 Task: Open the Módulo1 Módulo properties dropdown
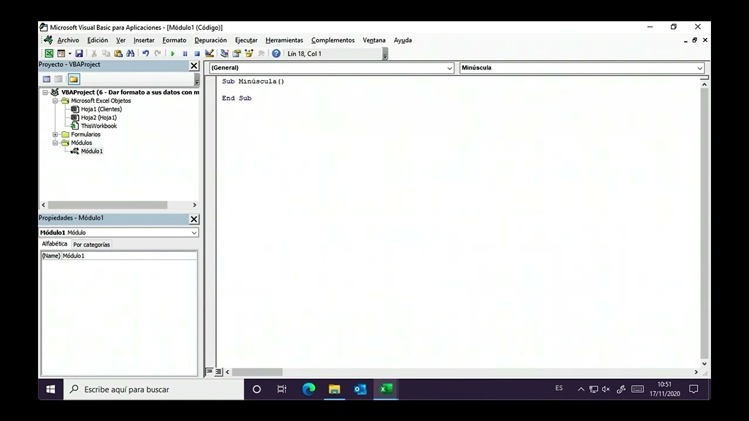click(x=194, y=233)
